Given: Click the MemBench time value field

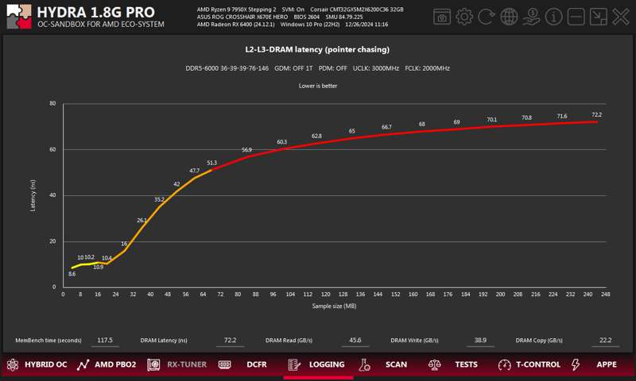Looking at the screenshot, I should (x=105, y=340).
